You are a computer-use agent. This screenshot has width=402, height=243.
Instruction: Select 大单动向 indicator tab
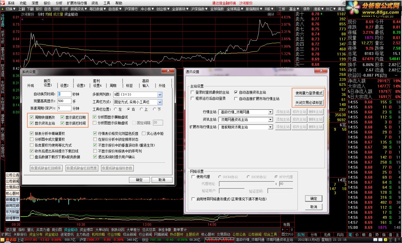pyautogui.click(x=102, y=230)
